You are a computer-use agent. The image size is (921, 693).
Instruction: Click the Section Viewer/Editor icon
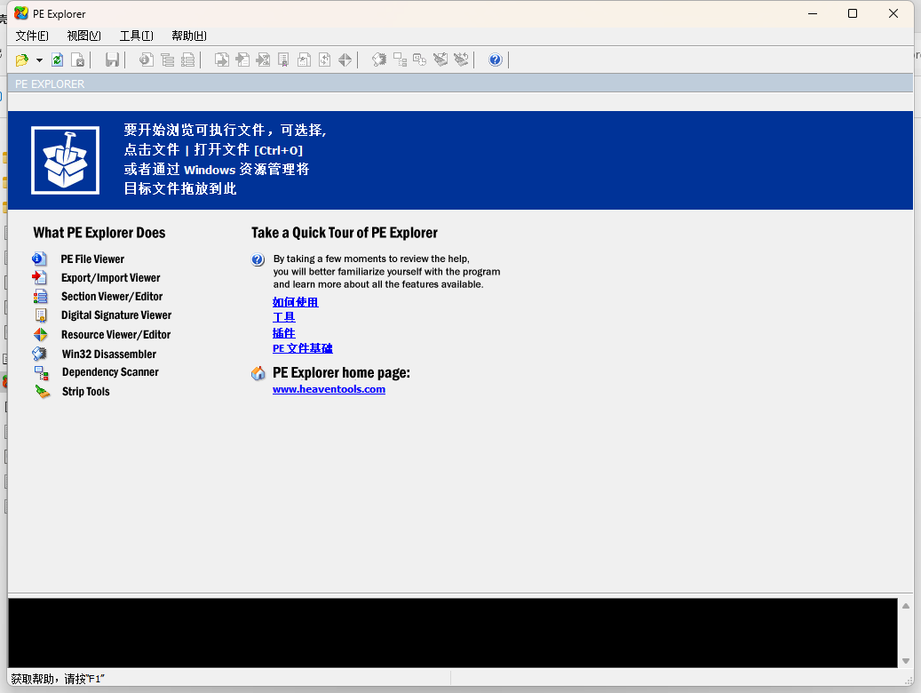(x=40, y=296)
